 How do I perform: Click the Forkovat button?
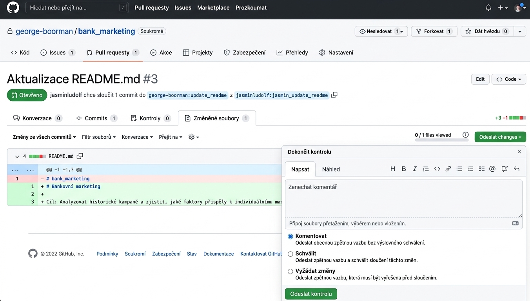434,31
